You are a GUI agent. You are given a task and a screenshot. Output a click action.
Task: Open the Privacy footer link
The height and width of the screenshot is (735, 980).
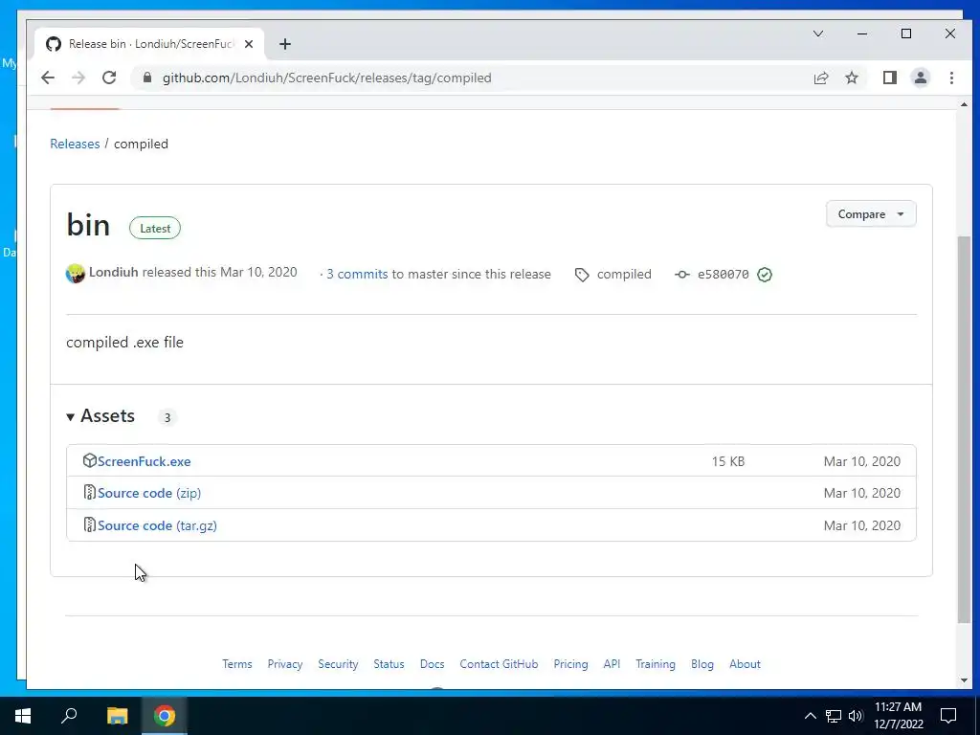pos(285,664)
